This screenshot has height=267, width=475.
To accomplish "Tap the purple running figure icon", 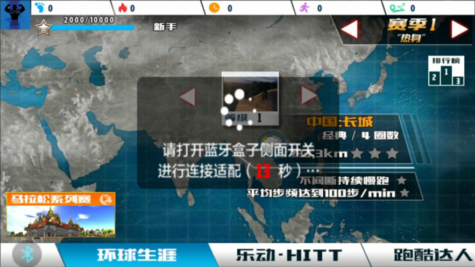I will (x=304, y=8).
